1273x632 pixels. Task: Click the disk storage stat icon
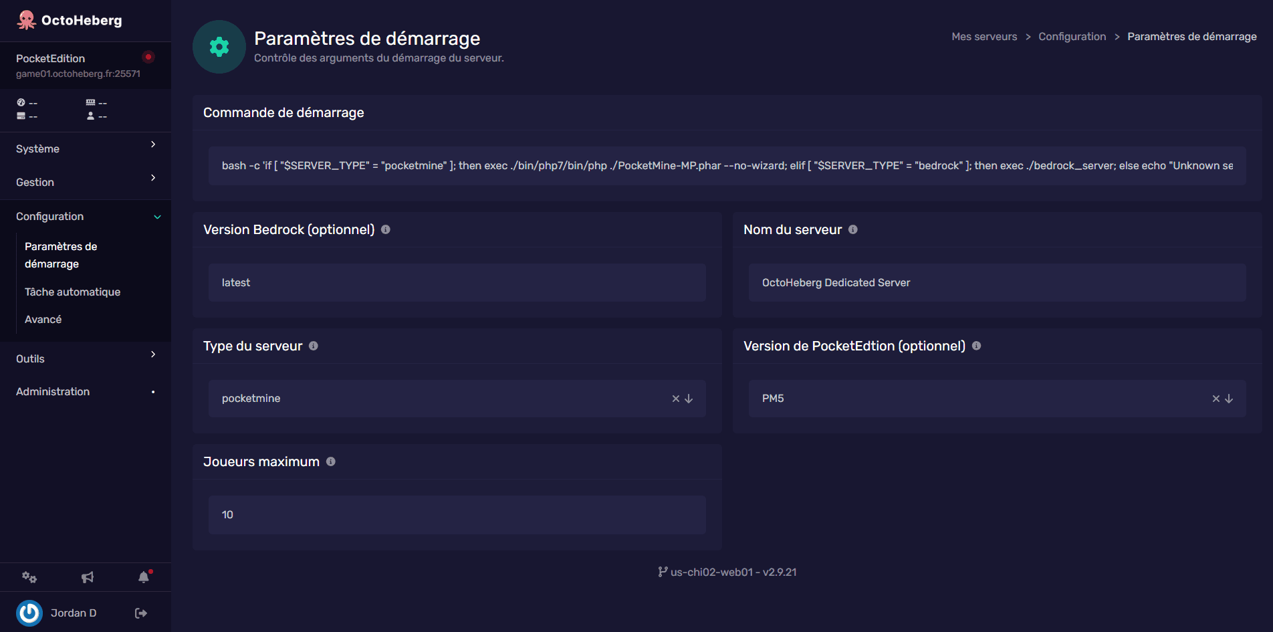[x=21, y=116]
